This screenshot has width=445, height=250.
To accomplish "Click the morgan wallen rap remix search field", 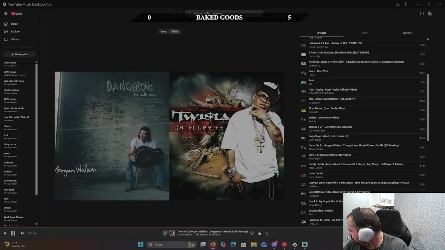I will [224, 13].
